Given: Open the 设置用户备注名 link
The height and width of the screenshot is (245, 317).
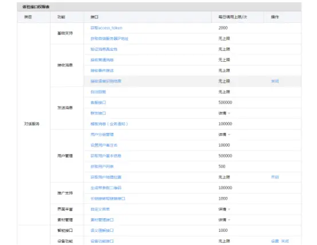Looking at the screenshot, I should 104,145.
